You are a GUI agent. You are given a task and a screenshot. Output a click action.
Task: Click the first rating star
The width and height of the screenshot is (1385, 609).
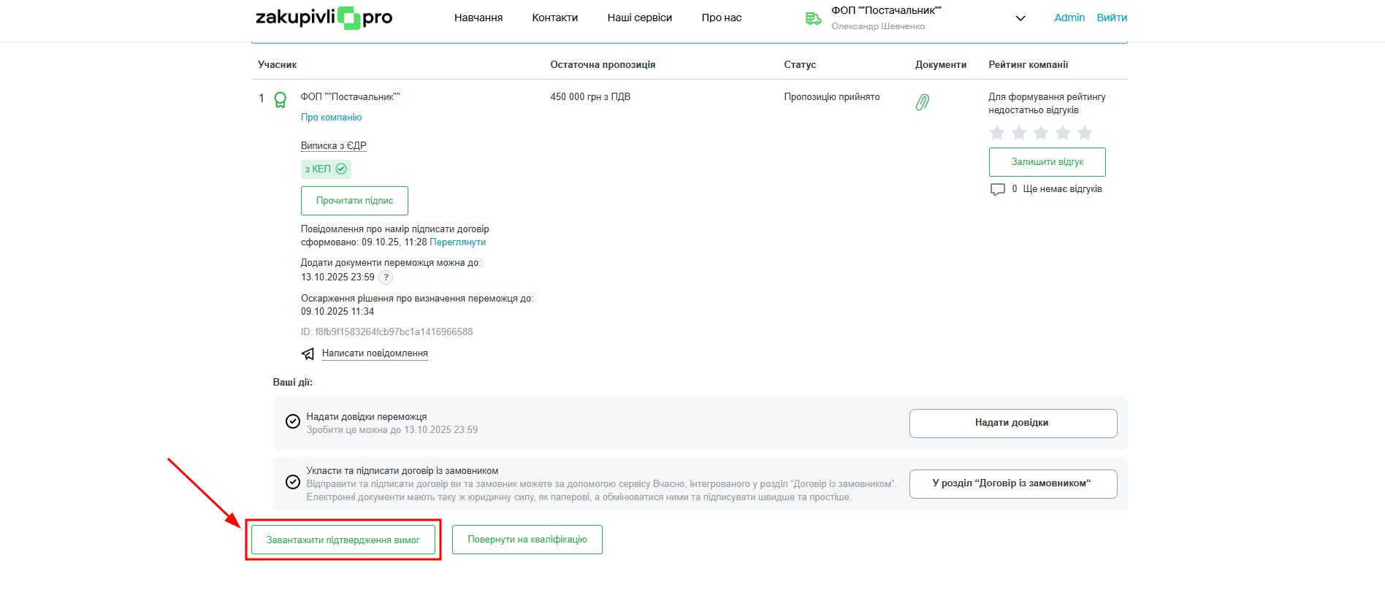point(996,133)
